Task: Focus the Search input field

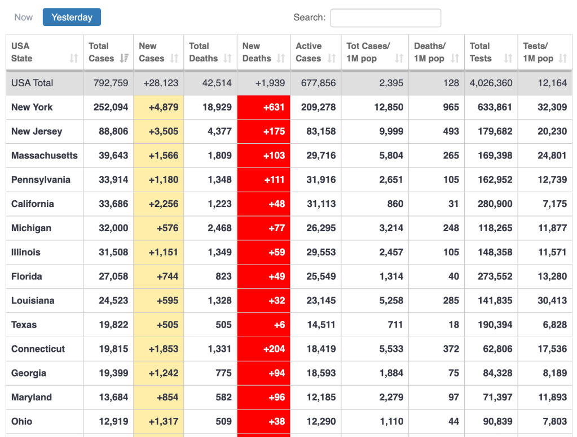Action: [385, 18]
